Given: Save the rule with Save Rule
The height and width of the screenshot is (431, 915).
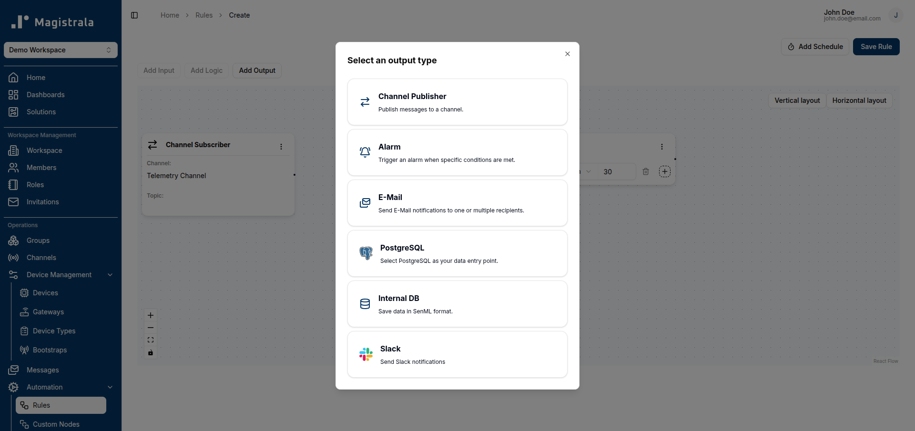Looking at the screenshot, I should pyautogui.click(x=876, y=47).
